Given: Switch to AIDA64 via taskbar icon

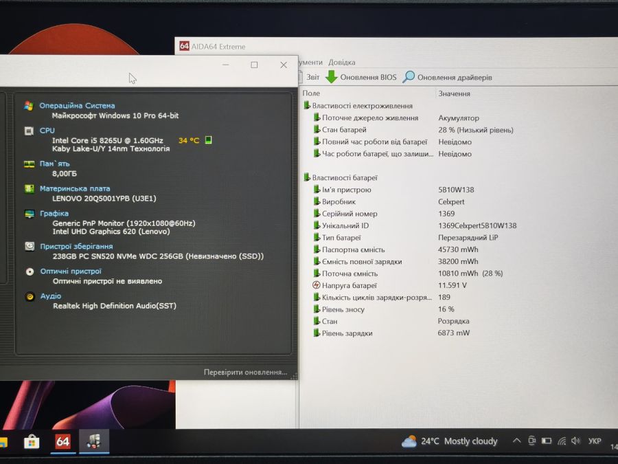Looking at the screenshot, I should pyautogui.click(x=62, y=441).
